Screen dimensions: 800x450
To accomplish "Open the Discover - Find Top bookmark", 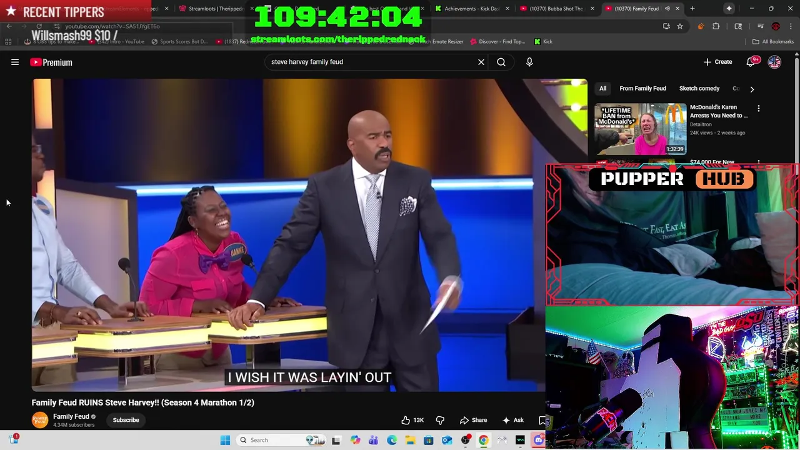I will point(497,42).
